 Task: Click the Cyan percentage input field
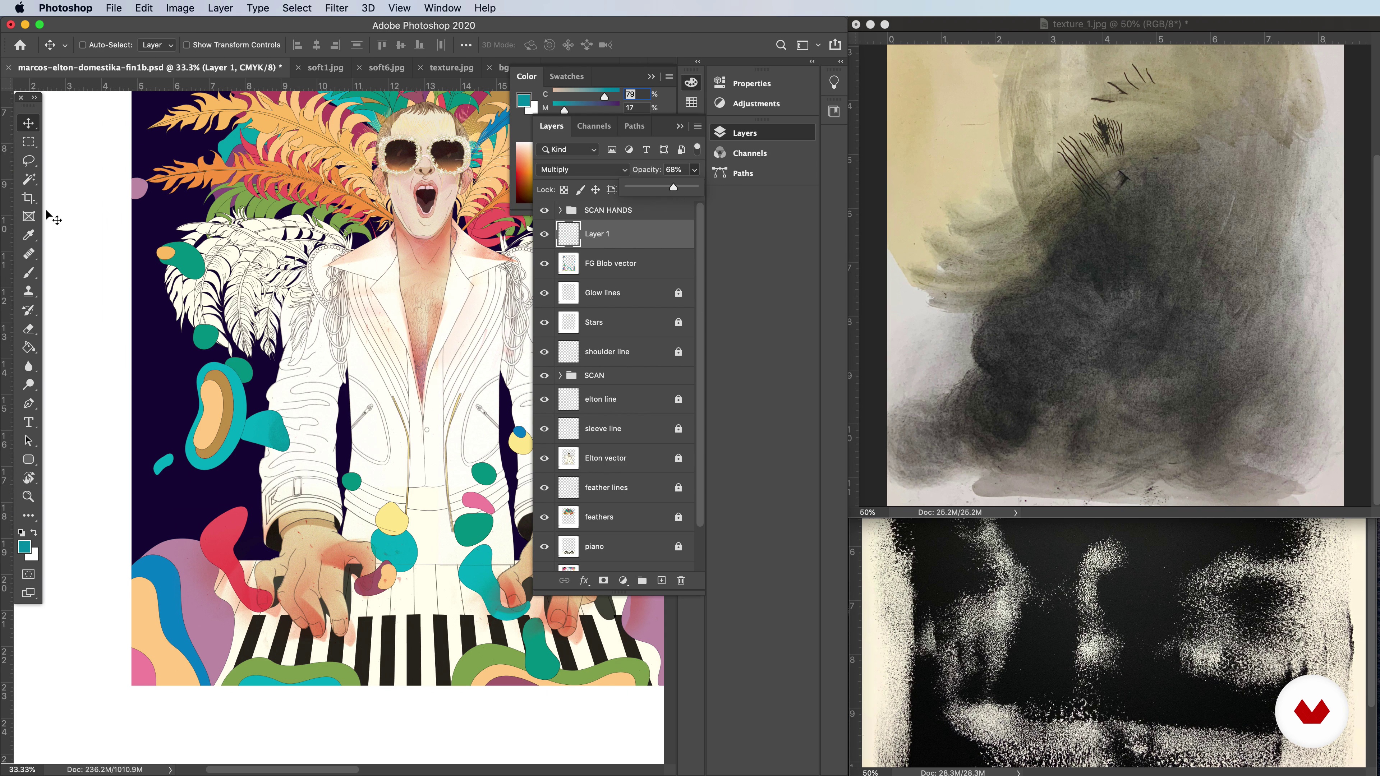tap(637, 94)
